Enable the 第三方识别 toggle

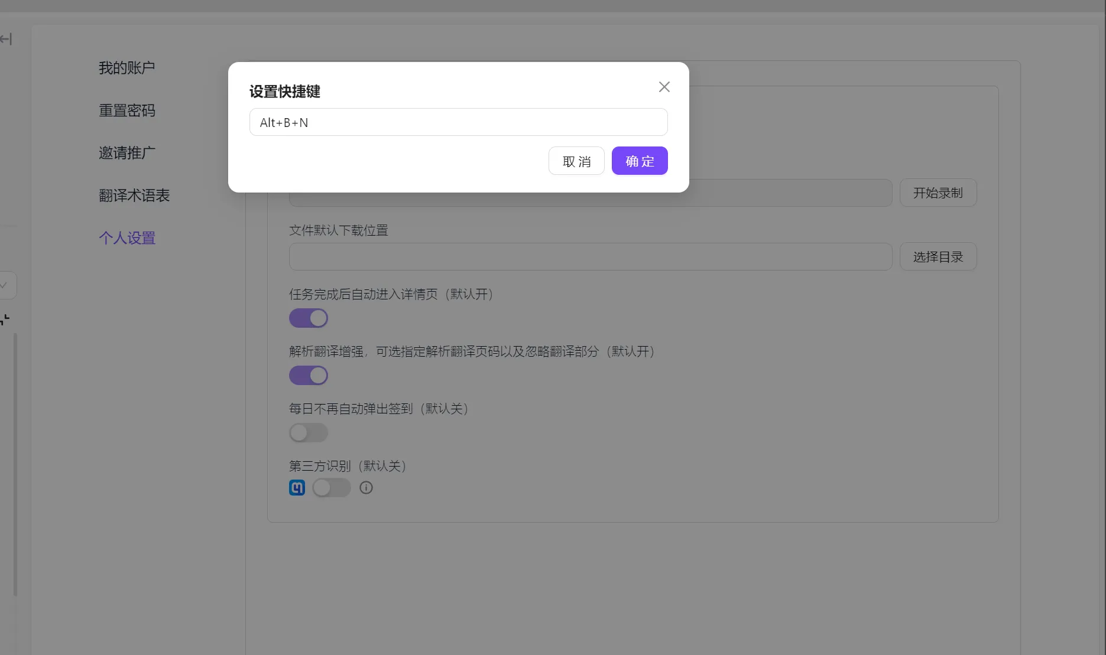(x=332, y=488)
